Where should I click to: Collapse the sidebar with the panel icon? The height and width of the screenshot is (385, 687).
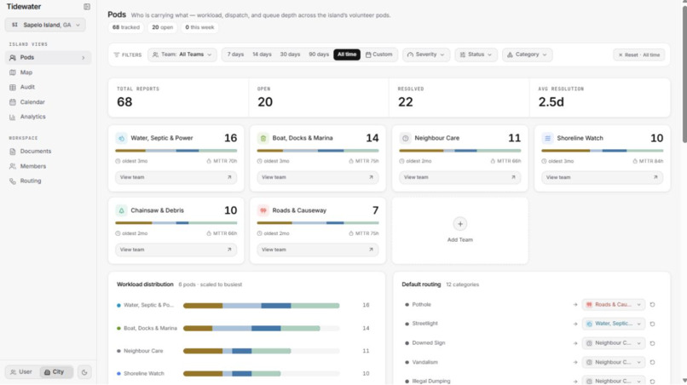(87, 7)
